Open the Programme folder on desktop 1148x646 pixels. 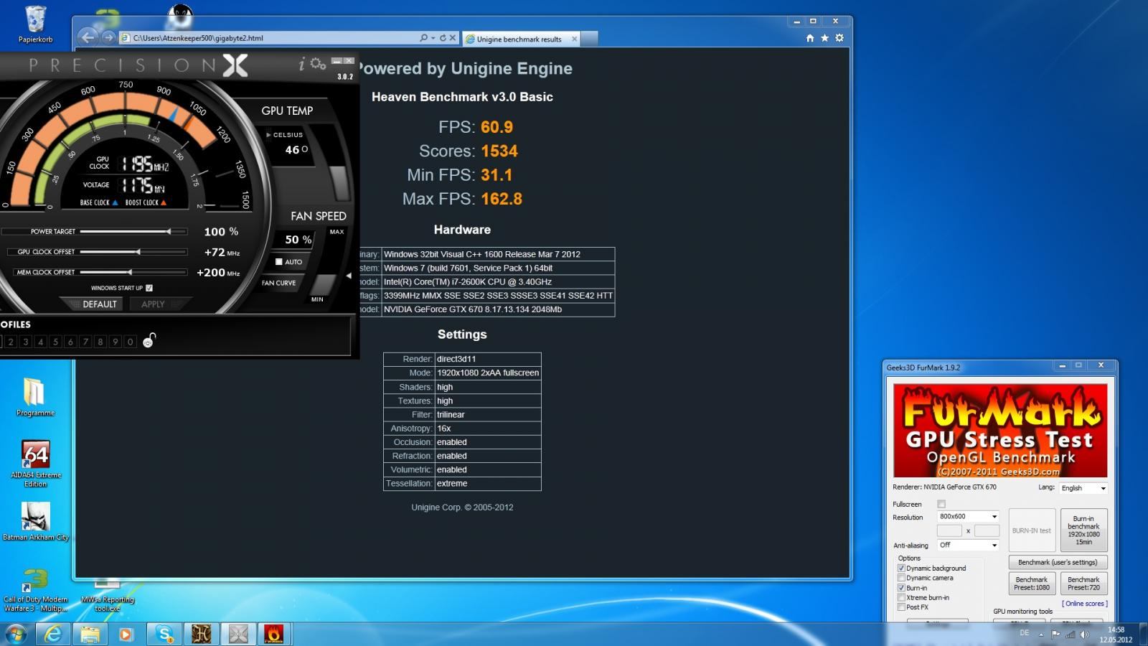click(35, 397)
